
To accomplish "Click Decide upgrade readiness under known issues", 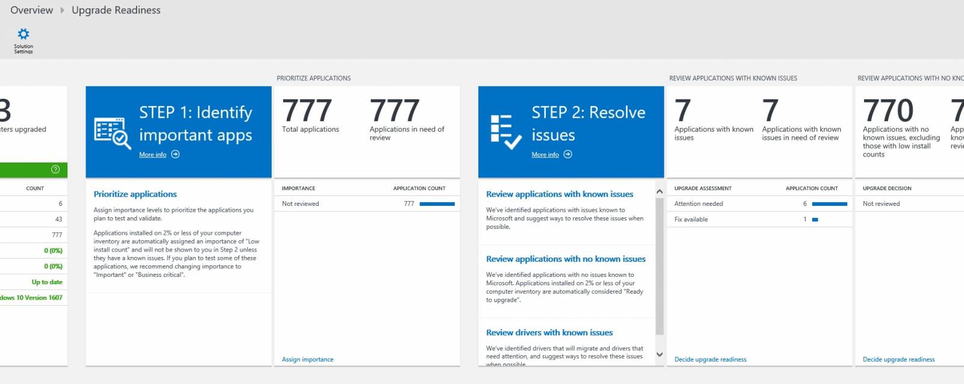I will coord(710,359).
